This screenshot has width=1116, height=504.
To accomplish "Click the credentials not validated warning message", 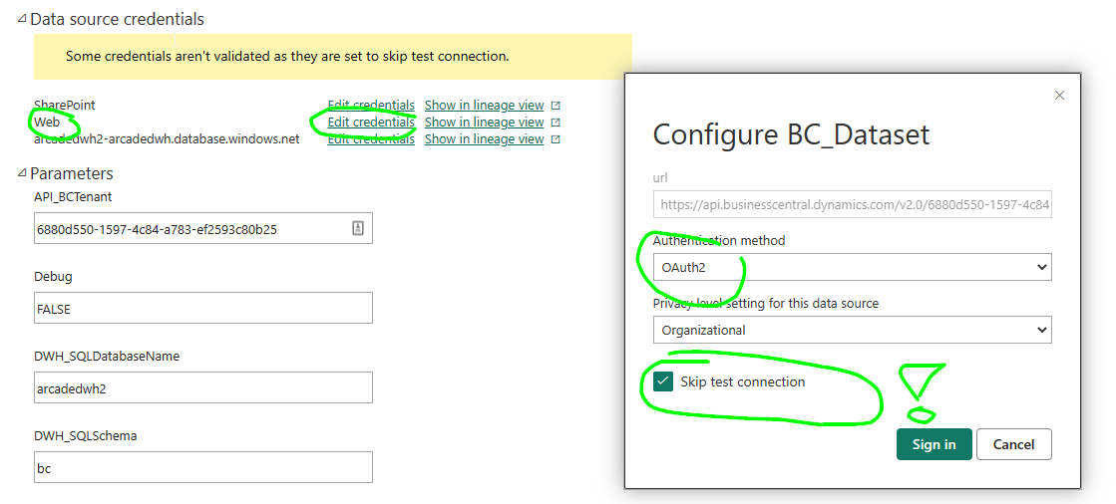I will coord(287,56).
